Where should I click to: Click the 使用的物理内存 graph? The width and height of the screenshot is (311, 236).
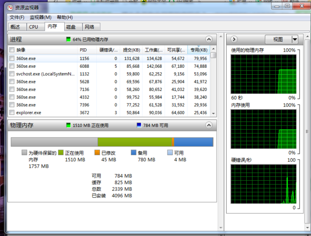(x=263, y=74)
